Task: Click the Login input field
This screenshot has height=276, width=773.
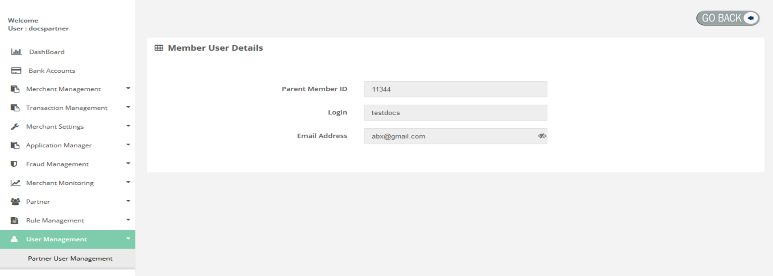Action: (x=455, y=113)
